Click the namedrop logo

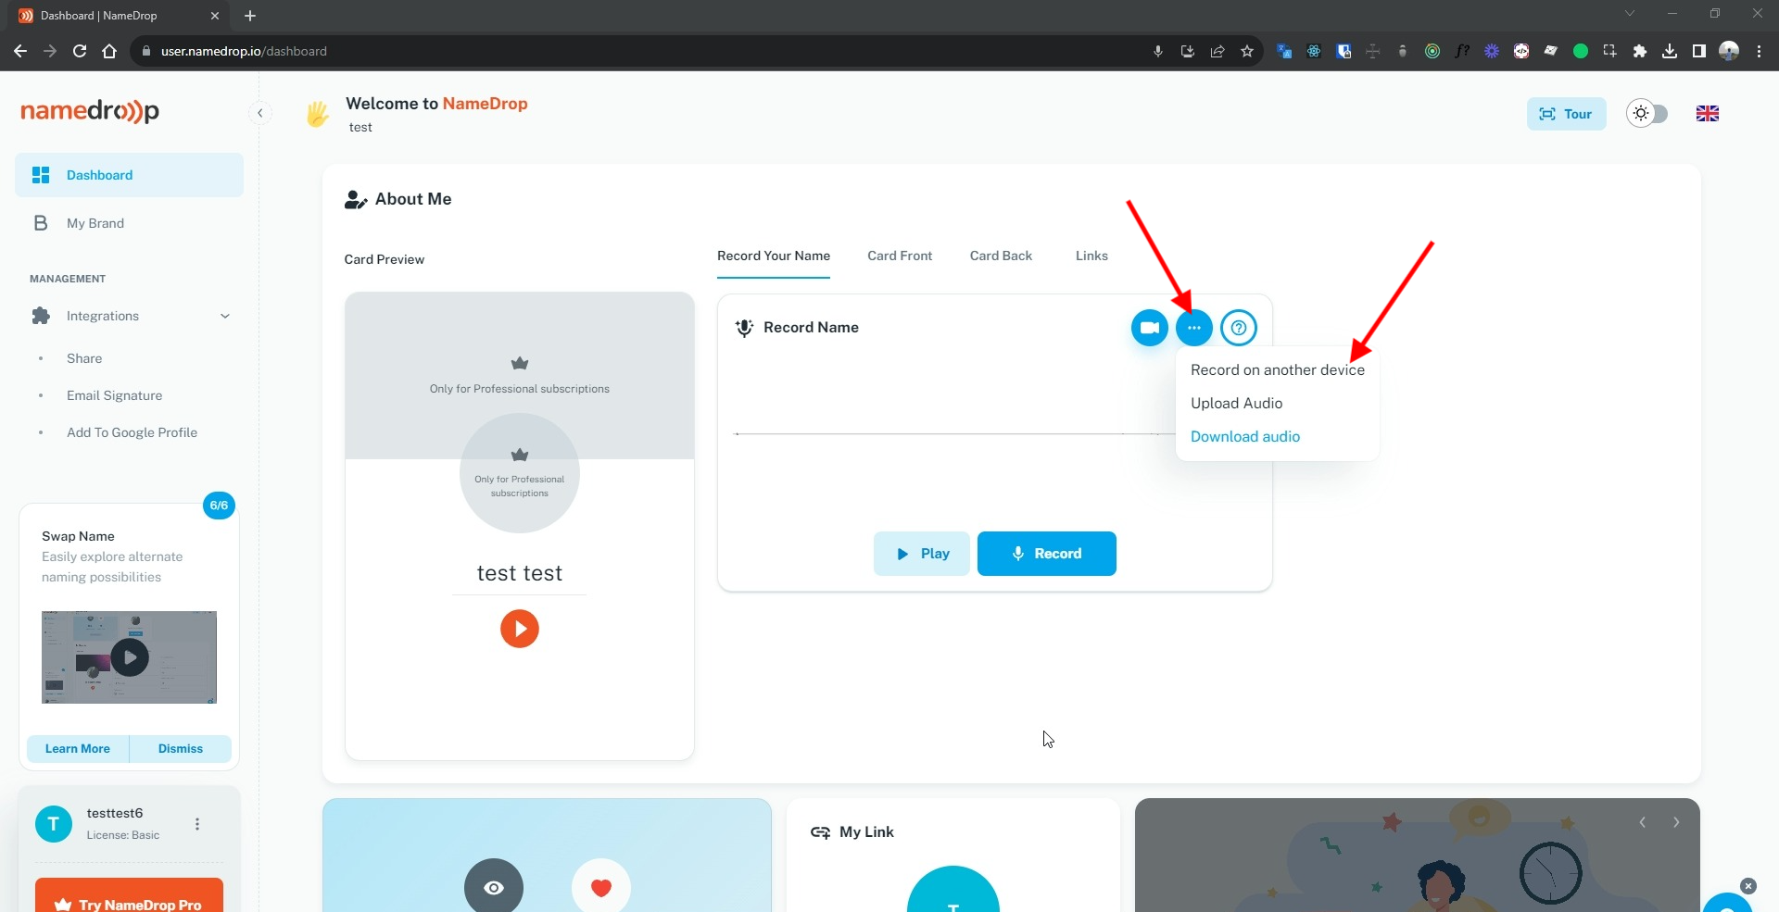coord(90,111)
